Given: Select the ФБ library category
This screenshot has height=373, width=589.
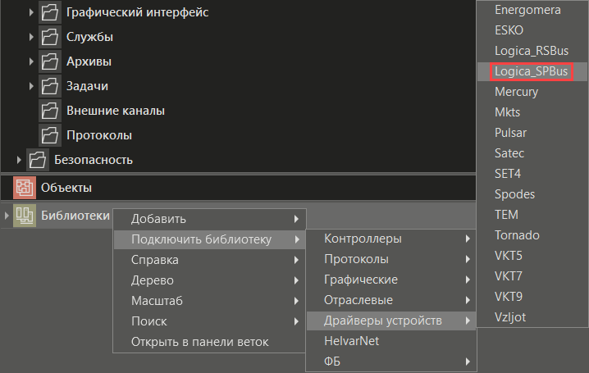Looking at the screenshot, I should pos(391,362).
